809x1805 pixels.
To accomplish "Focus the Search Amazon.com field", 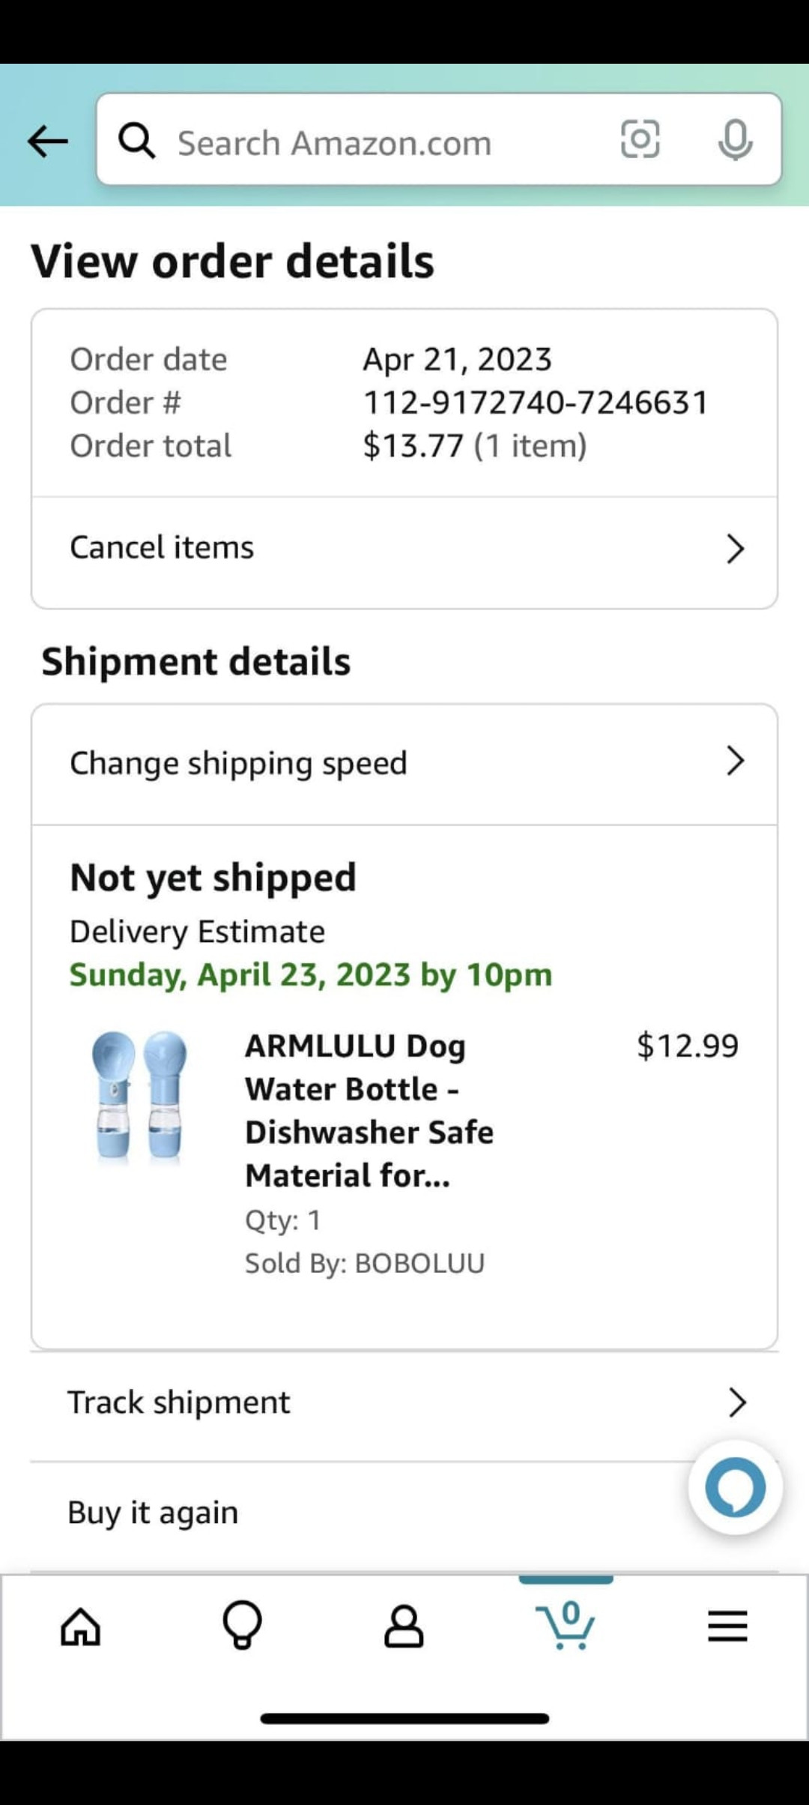I will (x=375, y=142).
